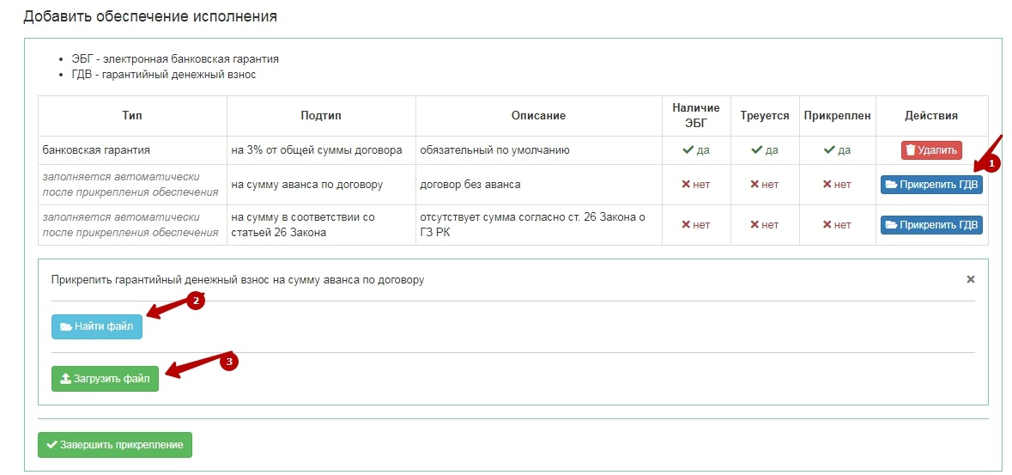This screenshot has height=475, width=1012.
Task: Finish with the Завершить прикрепление button
Action: [x=115, y=445]
